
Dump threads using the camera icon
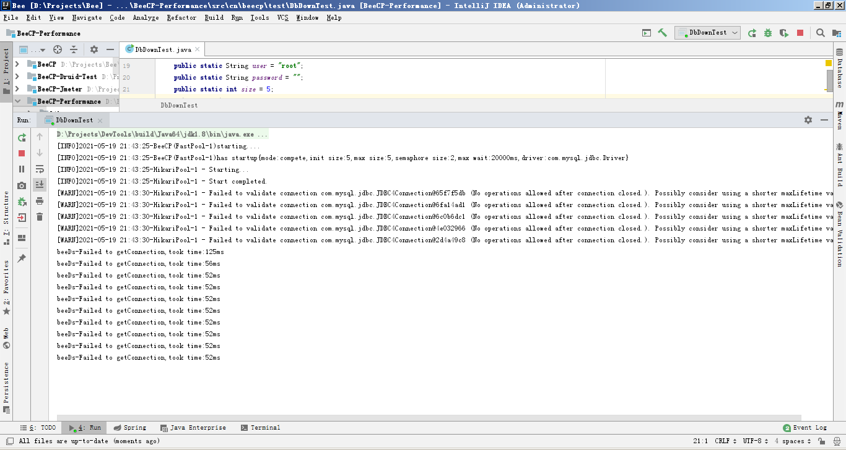tap(22, 185)
